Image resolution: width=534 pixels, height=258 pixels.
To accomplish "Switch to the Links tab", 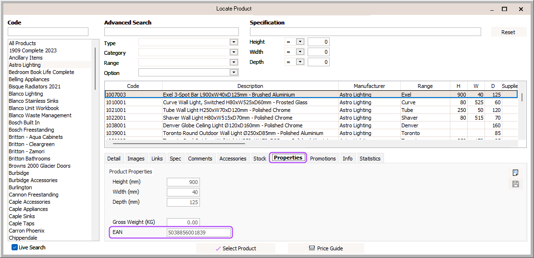I will pos(157,159).
